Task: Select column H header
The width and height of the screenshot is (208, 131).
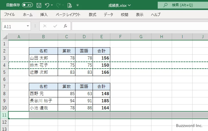Action: [x=162, y=37]
